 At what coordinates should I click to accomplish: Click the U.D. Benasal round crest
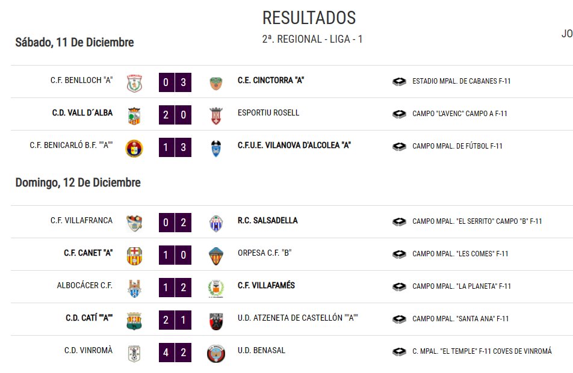click(216, 354)
